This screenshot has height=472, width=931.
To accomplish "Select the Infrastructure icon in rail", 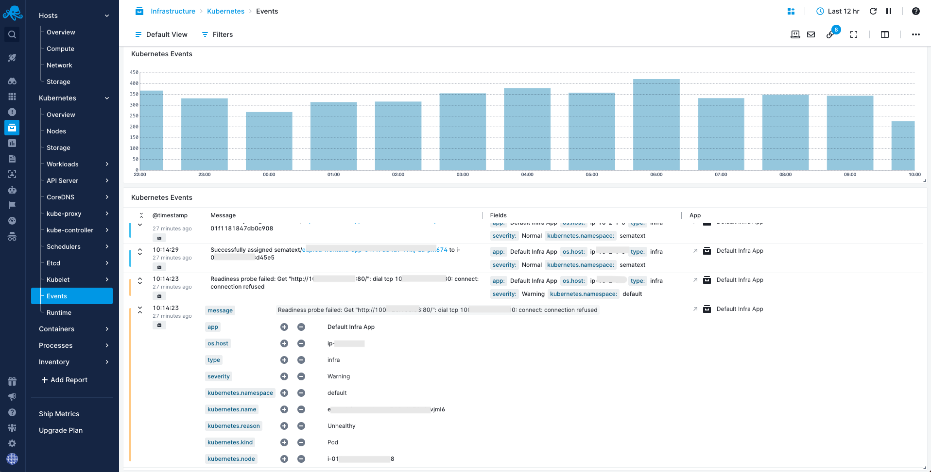I will [x=12, y=128].
